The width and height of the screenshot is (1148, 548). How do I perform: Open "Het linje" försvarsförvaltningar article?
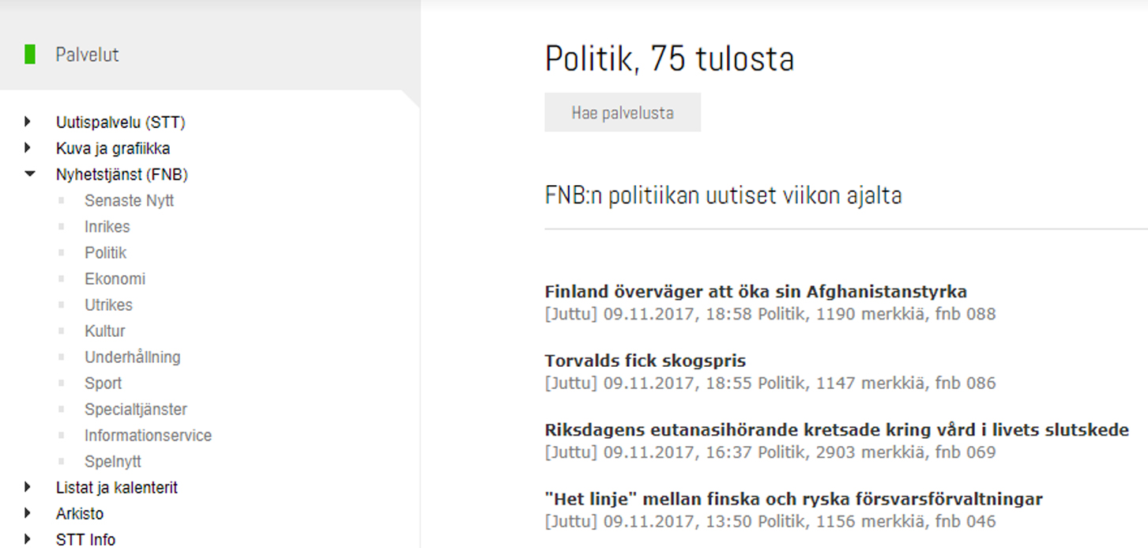793,499
